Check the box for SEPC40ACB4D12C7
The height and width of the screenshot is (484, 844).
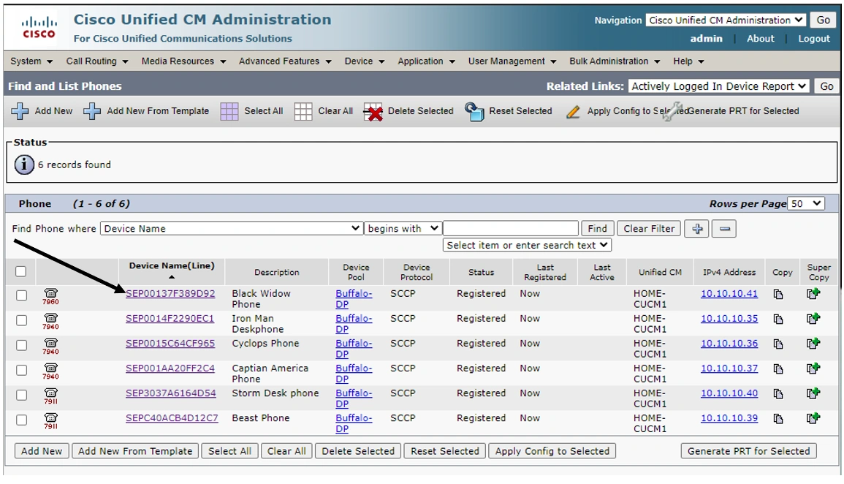[21, 420]
